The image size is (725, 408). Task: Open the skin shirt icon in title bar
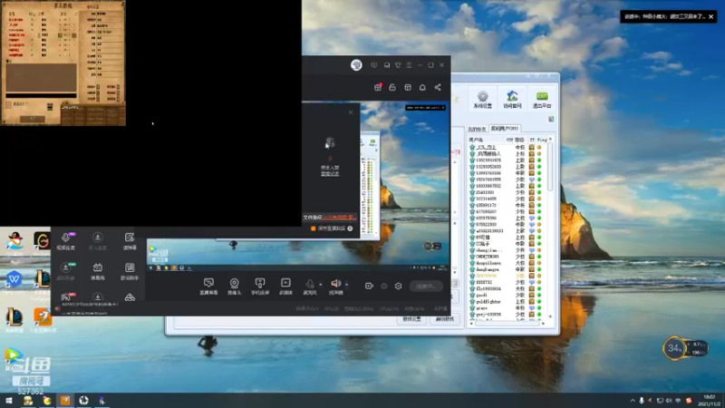398,65
